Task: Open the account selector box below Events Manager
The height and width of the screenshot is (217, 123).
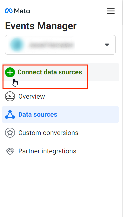Action: point(60,45)
